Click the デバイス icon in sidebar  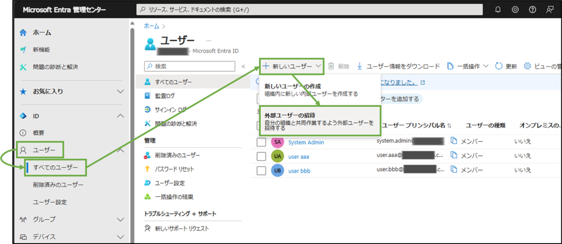23,237
